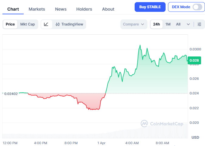Show the All time range
The height and width of the screenshot is (146, 205).
tap(178, 24)
